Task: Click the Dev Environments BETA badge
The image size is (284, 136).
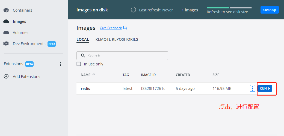Action: click(x=52, y=44)
